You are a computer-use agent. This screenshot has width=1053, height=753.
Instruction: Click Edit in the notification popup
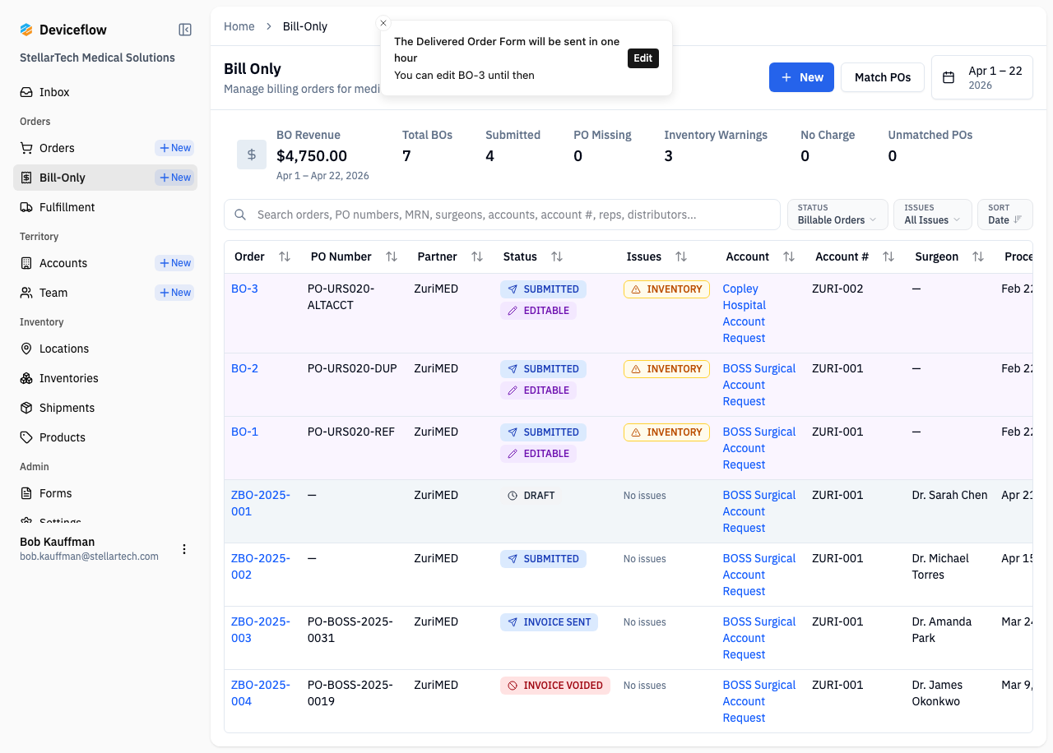[643, 58]
